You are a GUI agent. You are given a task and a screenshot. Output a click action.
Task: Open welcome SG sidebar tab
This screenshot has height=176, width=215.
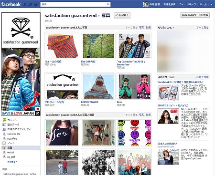(13, 134)
